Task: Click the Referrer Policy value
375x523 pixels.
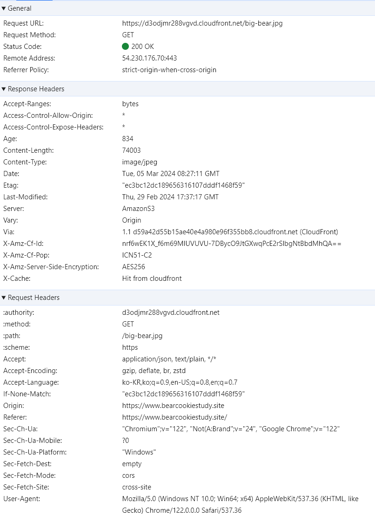Action: [169, 70]
